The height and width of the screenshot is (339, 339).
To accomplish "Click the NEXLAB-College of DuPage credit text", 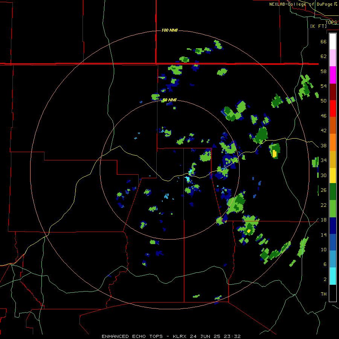I will pos(303,4).
